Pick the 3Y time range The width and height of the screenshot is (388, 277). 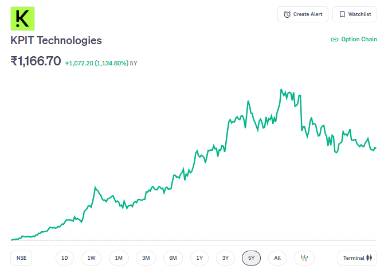226,258
